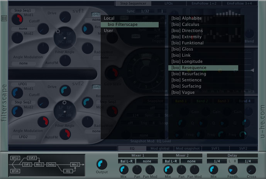Adjust the Mixer 2 Mix knob
266x179 pixels.
pos(168,170)
